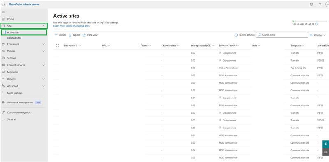Expand the Advanced navigation group
This screenshot has height=162, width=329.
click(x=44, y=86)
